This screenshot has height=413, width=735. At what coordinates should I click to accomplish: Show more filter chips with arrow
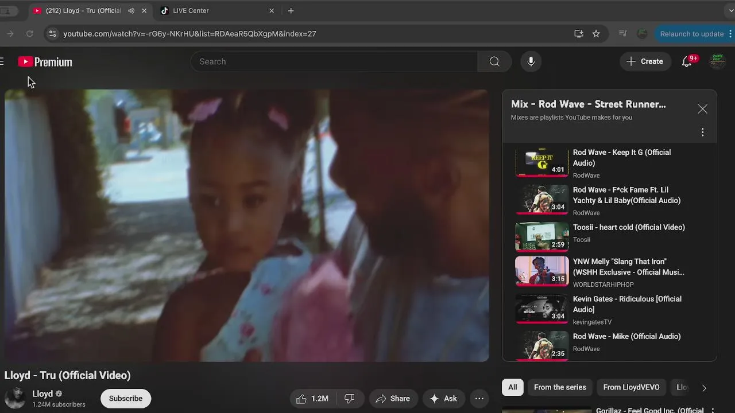pos(704,388)
